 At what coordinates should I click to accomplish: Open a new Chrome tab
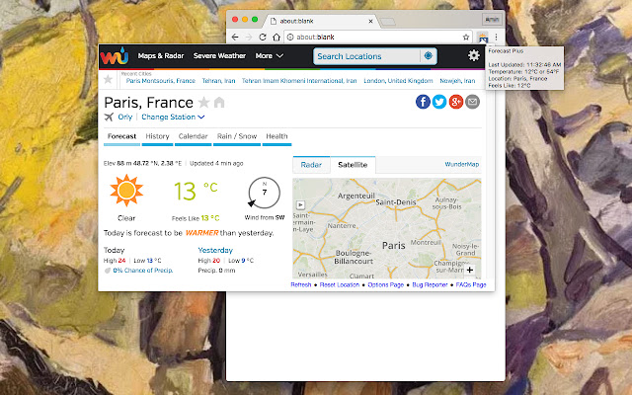point(387,22)
